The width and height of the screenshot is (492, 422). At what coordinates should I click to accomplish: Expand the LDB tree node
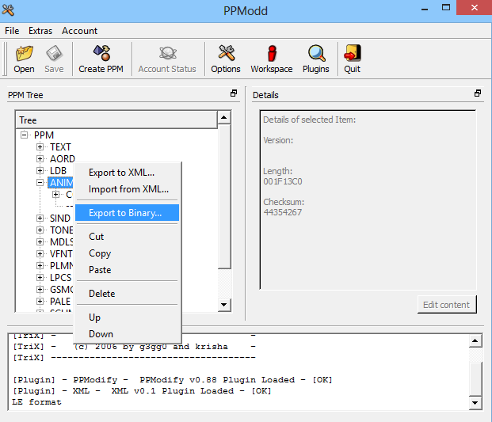(40, 170)
